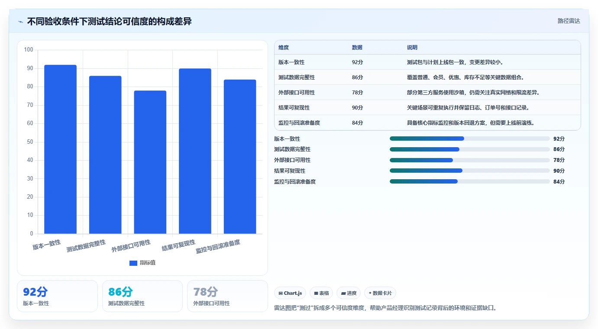Click description 测试包与计划上线包一致
598x329 pixels.
455,62
